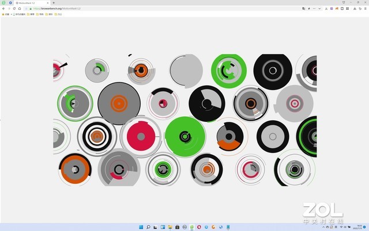Open the pinned blue tab icon
The width and height of the screenshot is (369, 231).
[10, 3]
